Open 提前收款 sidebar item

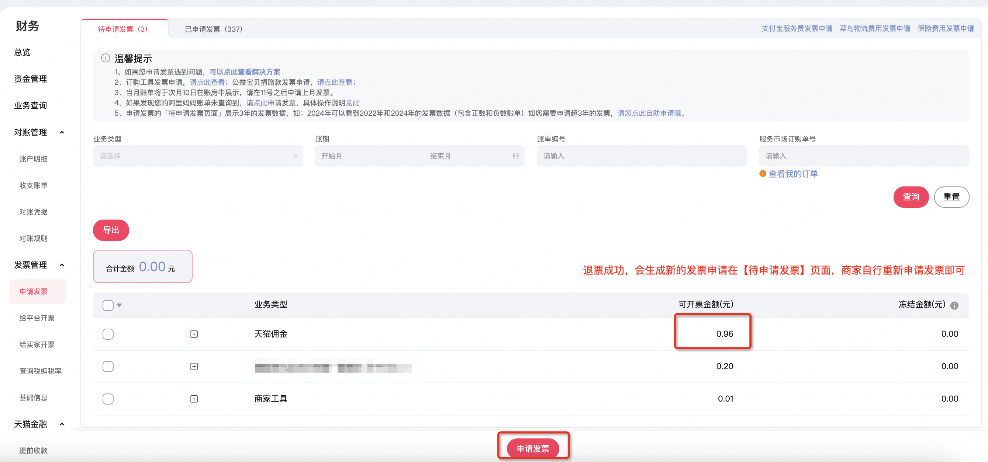point(33,451)
